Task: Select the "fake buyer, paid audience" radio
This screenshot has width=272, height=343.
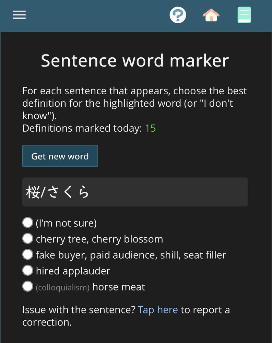Action: pos(28,255)
